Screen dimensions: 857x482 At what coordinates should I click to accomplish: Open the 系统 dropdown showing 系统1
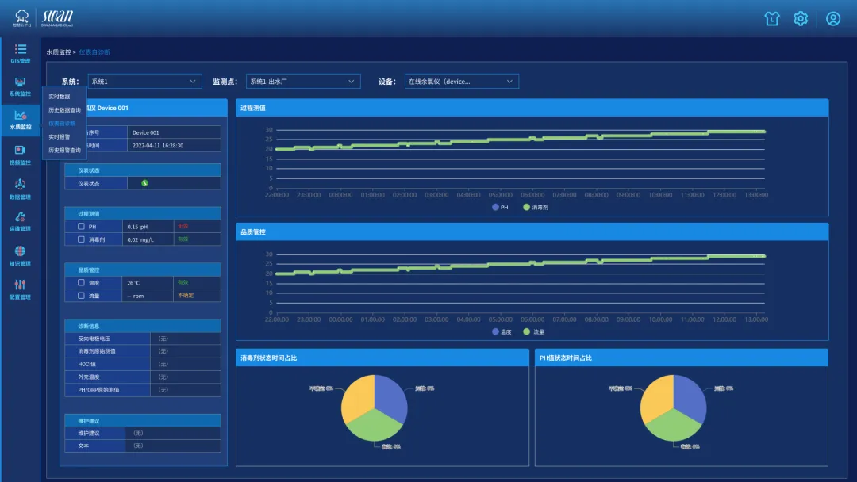coord(144,82)
